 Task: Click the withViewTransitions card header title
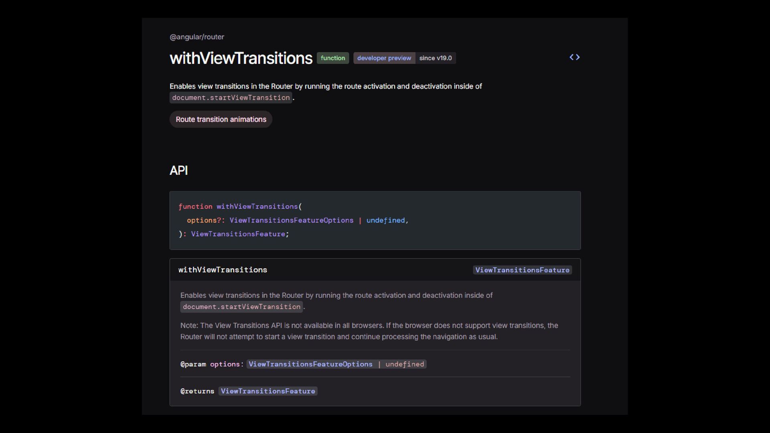point(223,270)
